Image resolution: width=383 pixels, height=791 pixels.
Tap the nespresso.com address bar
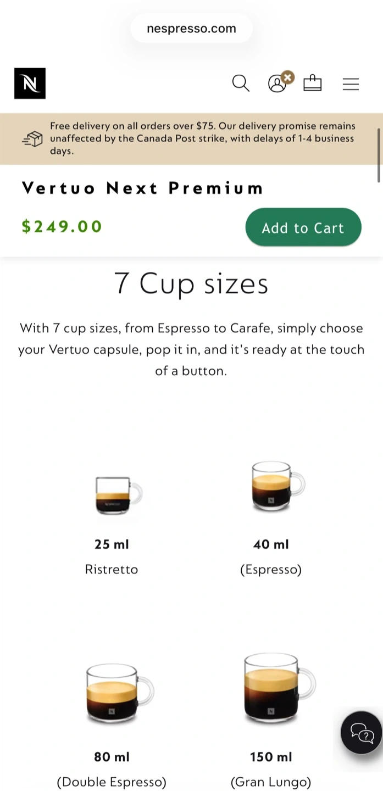(191, 29)
